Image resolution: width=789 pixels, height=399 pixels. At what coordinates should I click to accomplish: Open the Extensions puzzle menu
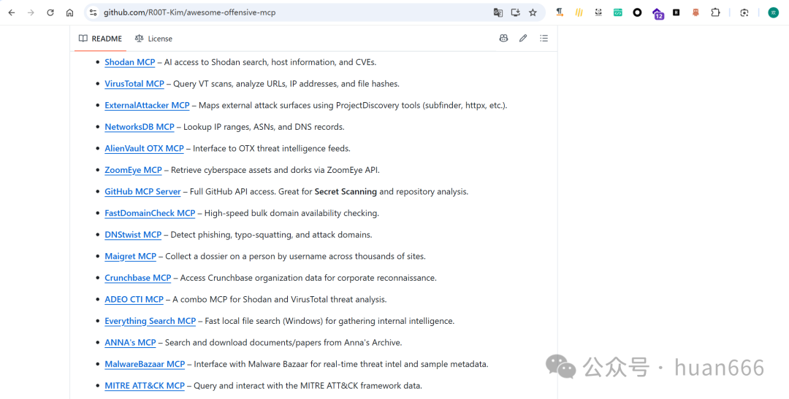click(x=715, y=12)
